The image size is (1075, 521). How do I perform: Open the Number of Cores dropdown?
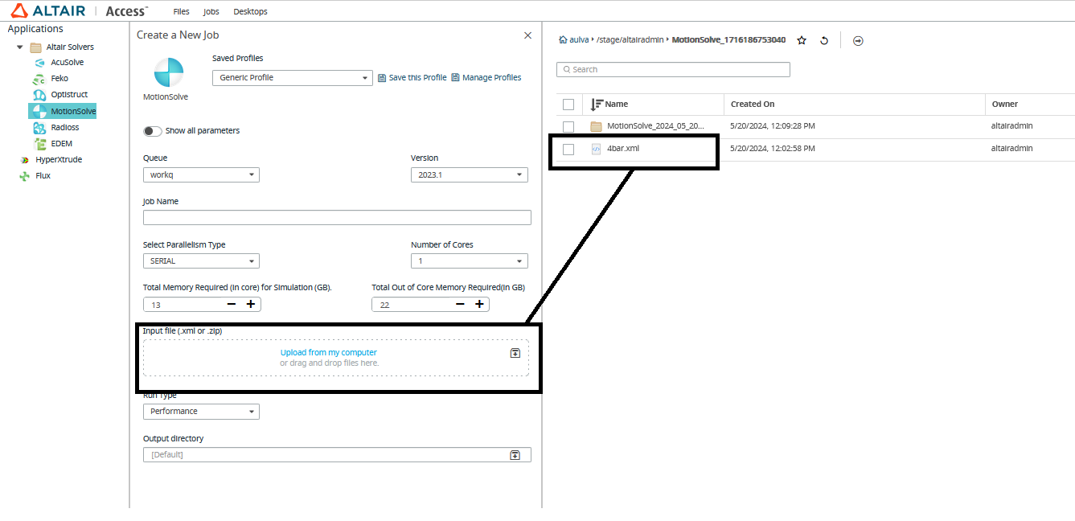pos(470,261)
